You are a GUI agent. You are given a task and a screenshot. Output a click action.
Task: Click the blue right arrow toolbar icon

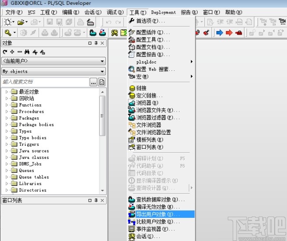point(219,33)
